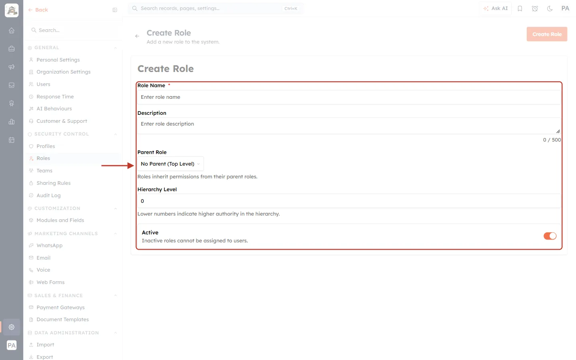Open the PA avatar at top right
Screen dimensions: 576x360
click(x=565, y=8)
